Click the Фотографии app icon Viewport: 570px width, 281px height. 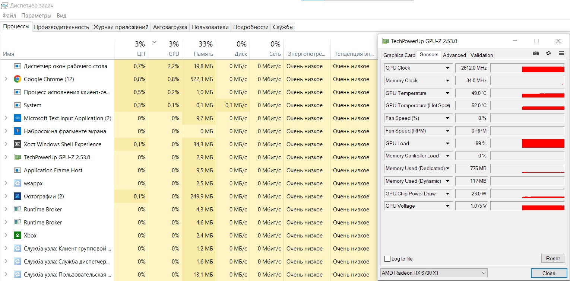point(17,197)
